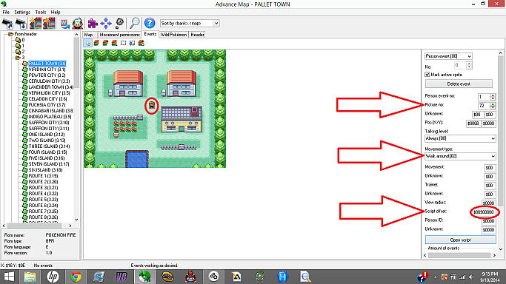The image size is (506, 284).
Task: Select CINNABAR ISLAND (3.8) in tree
Action: 50,111
